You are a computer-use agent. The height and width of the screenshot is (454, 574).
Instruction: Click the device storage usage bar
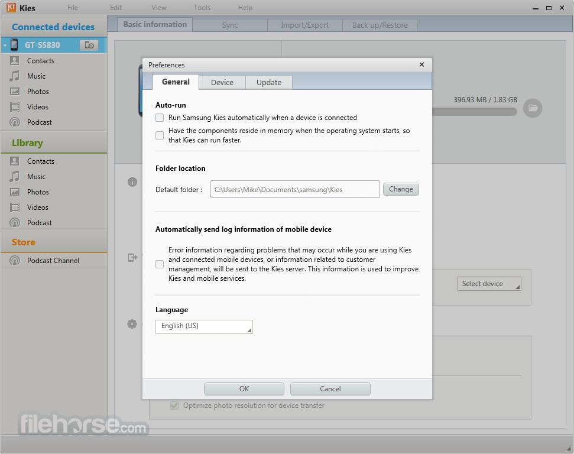click(x=475, y=111)
